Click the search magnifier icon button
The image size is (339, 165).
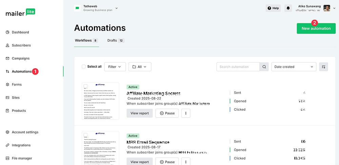coord(264,67)
